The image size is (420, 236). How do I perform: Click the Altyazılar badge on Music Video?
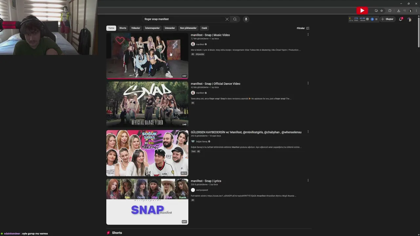[x=200, y=54]
